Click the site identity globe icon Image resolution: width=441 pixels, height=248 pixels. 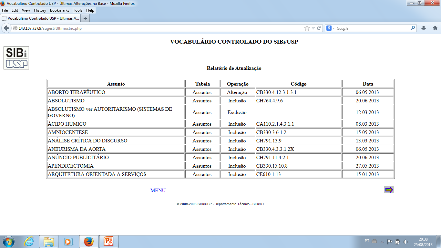tap(15, 28)
